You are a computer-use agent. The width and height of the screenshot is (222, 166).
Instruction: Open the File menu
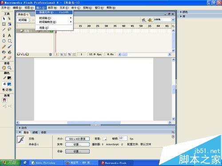click(6, 8)
